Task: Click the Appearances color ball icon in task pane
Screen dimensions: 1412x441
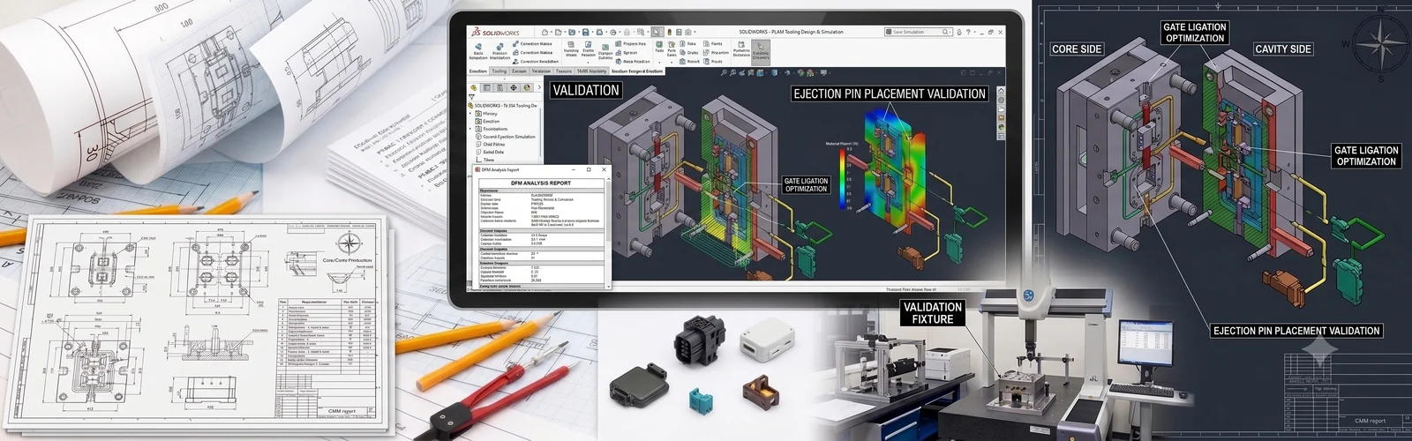Action: [1001, 127]
